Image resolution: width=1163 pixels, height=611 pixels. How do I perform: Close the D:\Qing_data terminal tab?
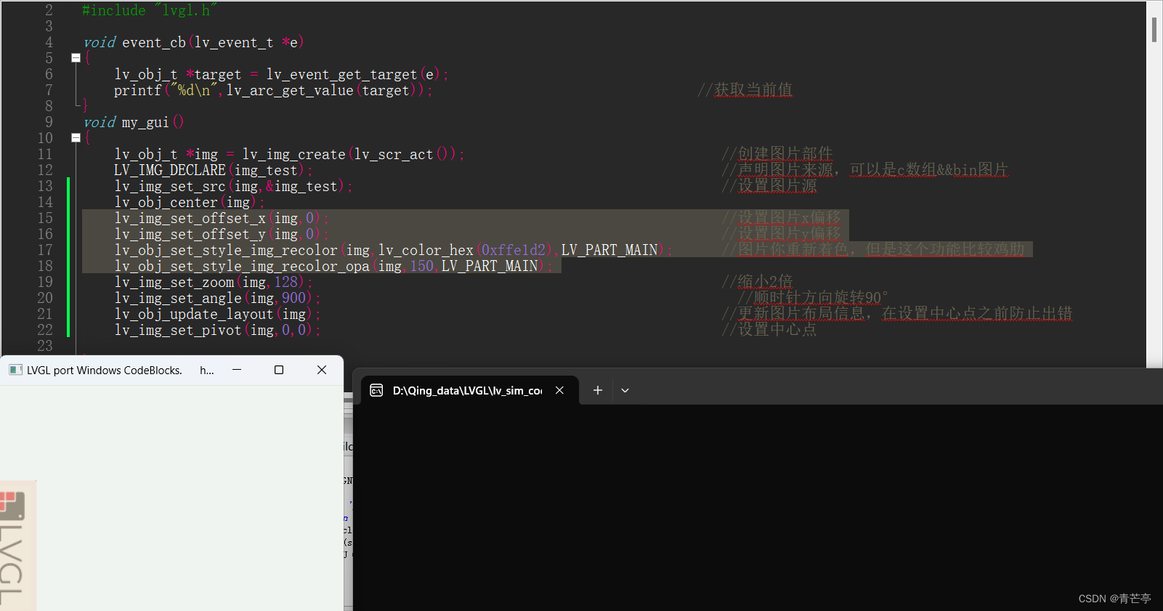tap(559, 390)
